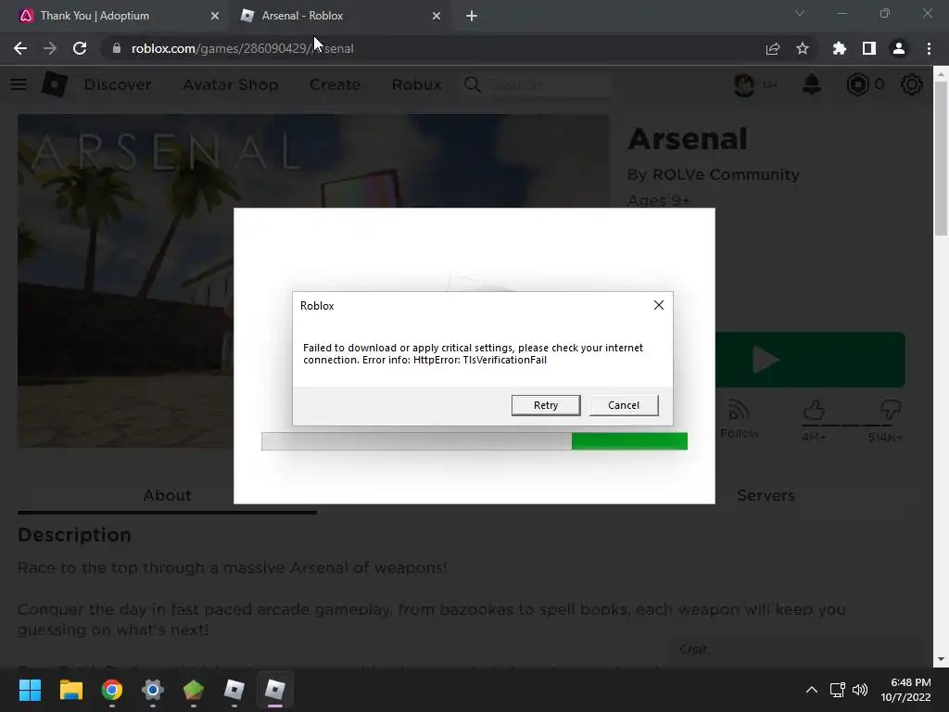Open the Roblox hamburger menu
This screenshot has height=712, width=949.
pos(19,84)
